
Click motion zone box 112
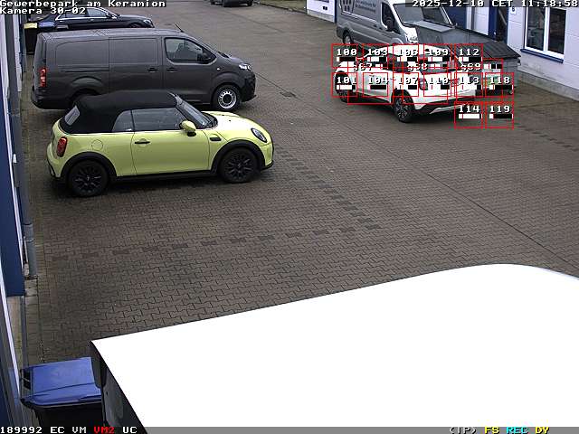pos(468,57)
